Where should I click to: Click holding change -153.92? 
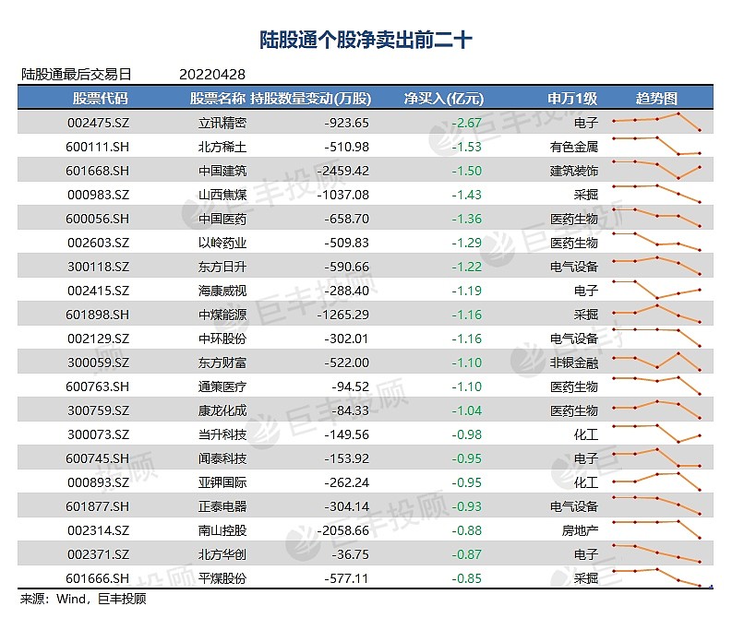point(346,458)
